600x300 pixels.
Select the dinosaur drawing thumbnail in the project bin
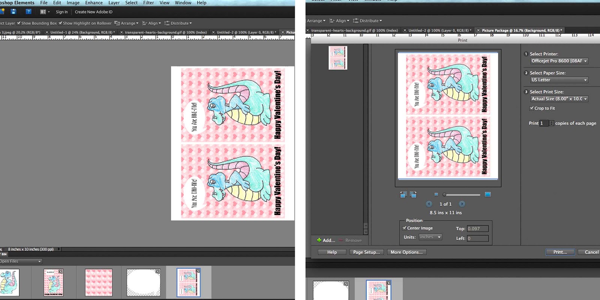(9, 283)
